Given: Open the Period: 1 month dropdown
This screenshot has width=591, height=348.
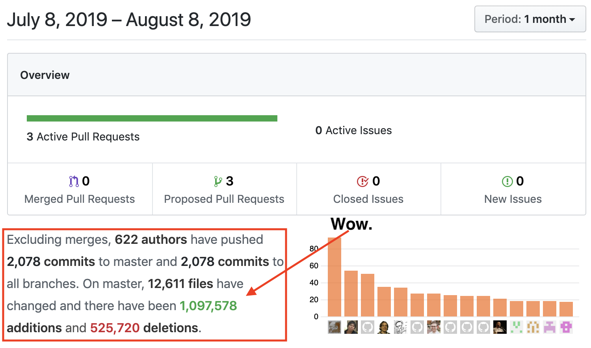Looking at the screenshot, I should coord(530,19).
